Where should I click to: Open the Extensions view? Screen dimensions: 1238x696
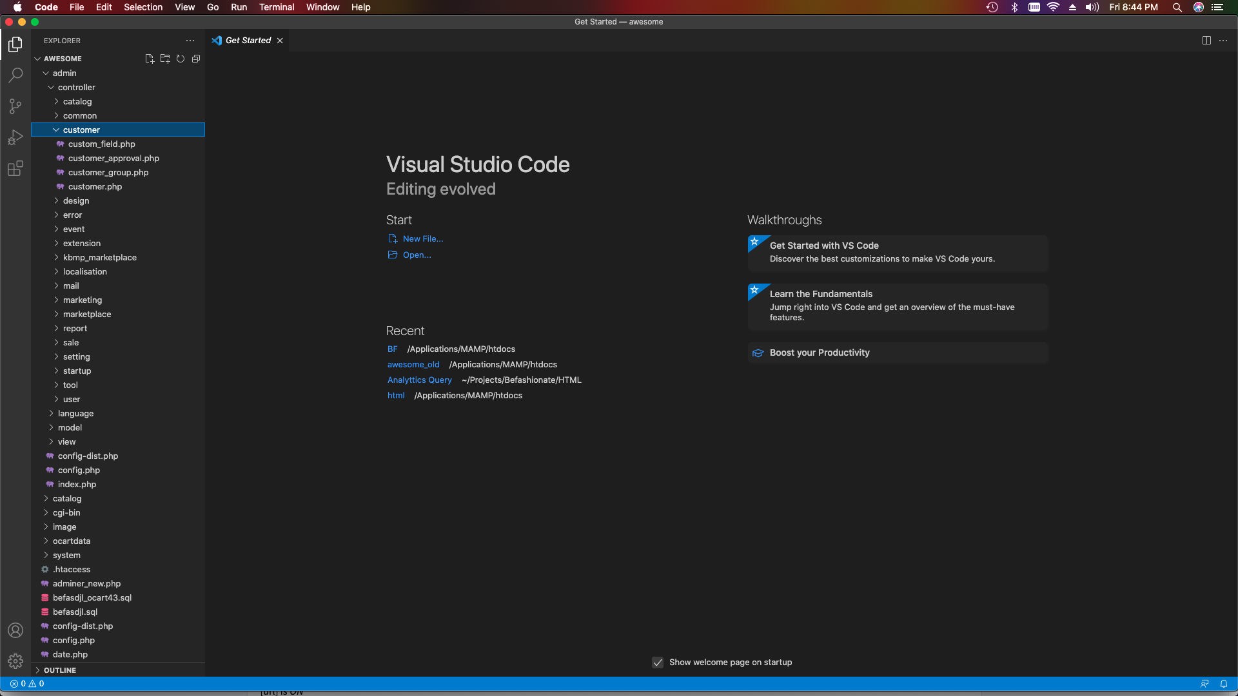point(15,169)
